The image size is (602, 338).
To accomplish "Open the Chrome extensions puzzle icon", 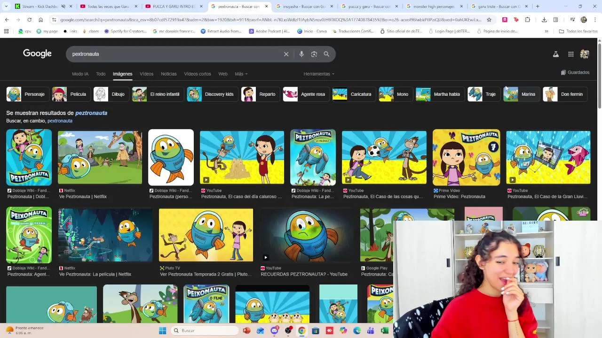I will 527,20.
